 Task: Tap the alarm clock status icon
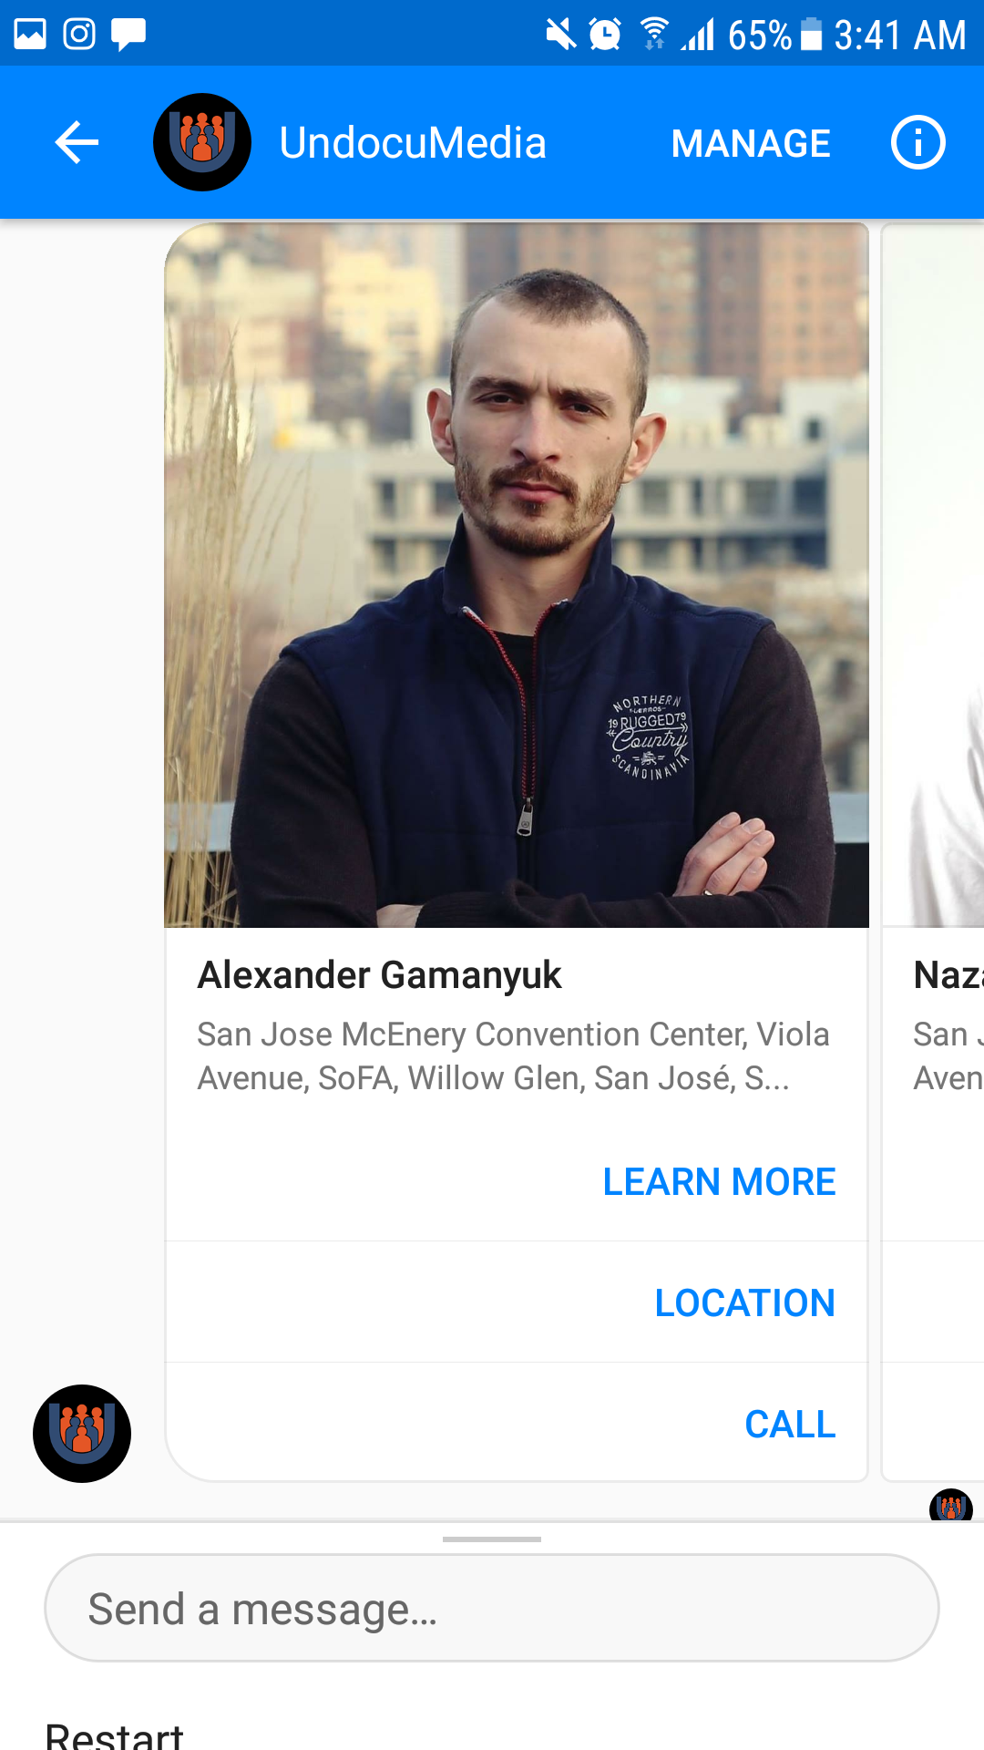coord(605,35)
